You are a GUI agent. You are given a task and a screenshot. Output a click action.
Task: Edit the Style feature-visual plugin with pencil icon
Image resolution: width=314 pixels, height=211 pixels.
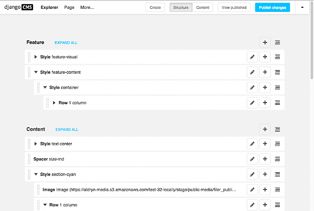tap(252, 57)
